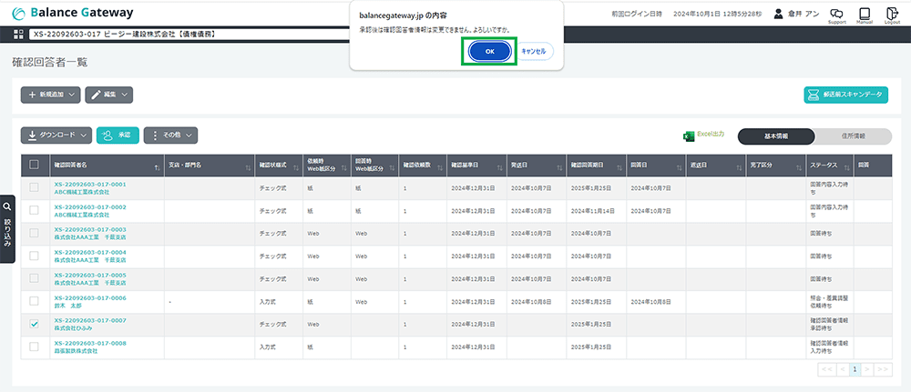The height and width of the screenshot is (392, 911).
Task: Confirm the dialog with OK
Action: point(489,52)
